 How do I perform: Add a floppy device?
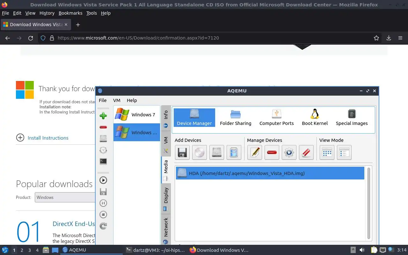tap(182, 152)
